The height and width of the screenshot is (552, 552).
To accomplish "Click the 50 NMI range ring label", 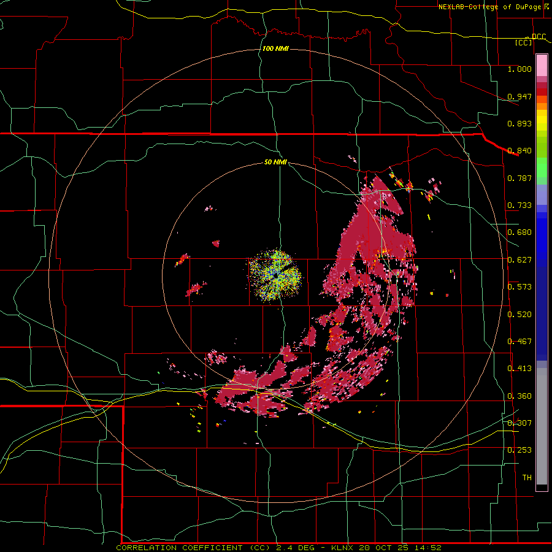I will point(275,162).
